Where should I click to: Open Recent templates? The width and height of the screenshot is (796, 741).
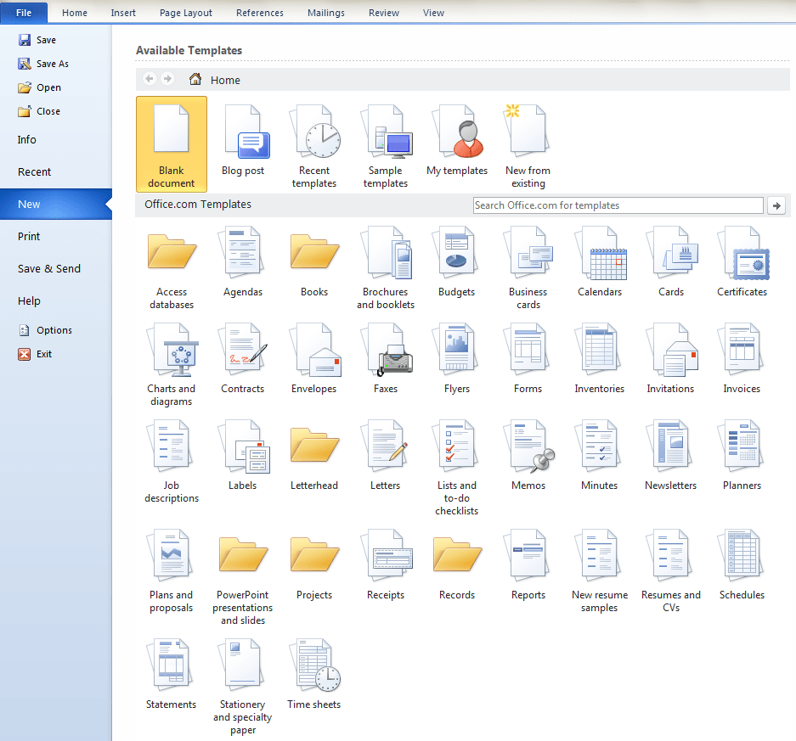click(x=314, y=136)
